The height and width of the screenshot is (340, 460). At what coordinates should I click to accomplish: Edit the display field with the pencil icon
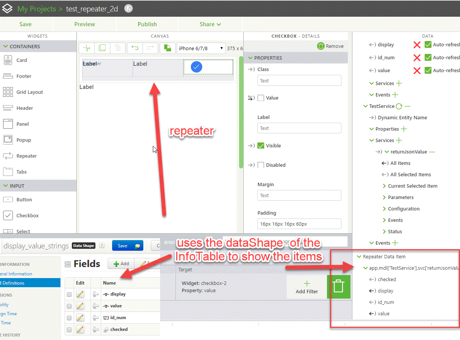click(x=81, y=294)
